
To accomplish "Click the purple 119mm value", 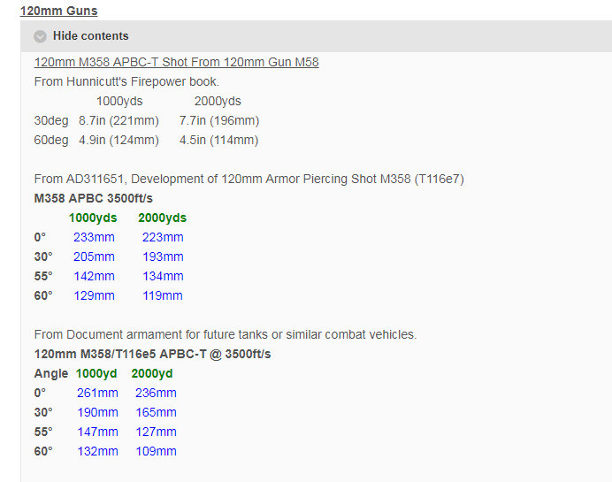I will pos(163,295).
